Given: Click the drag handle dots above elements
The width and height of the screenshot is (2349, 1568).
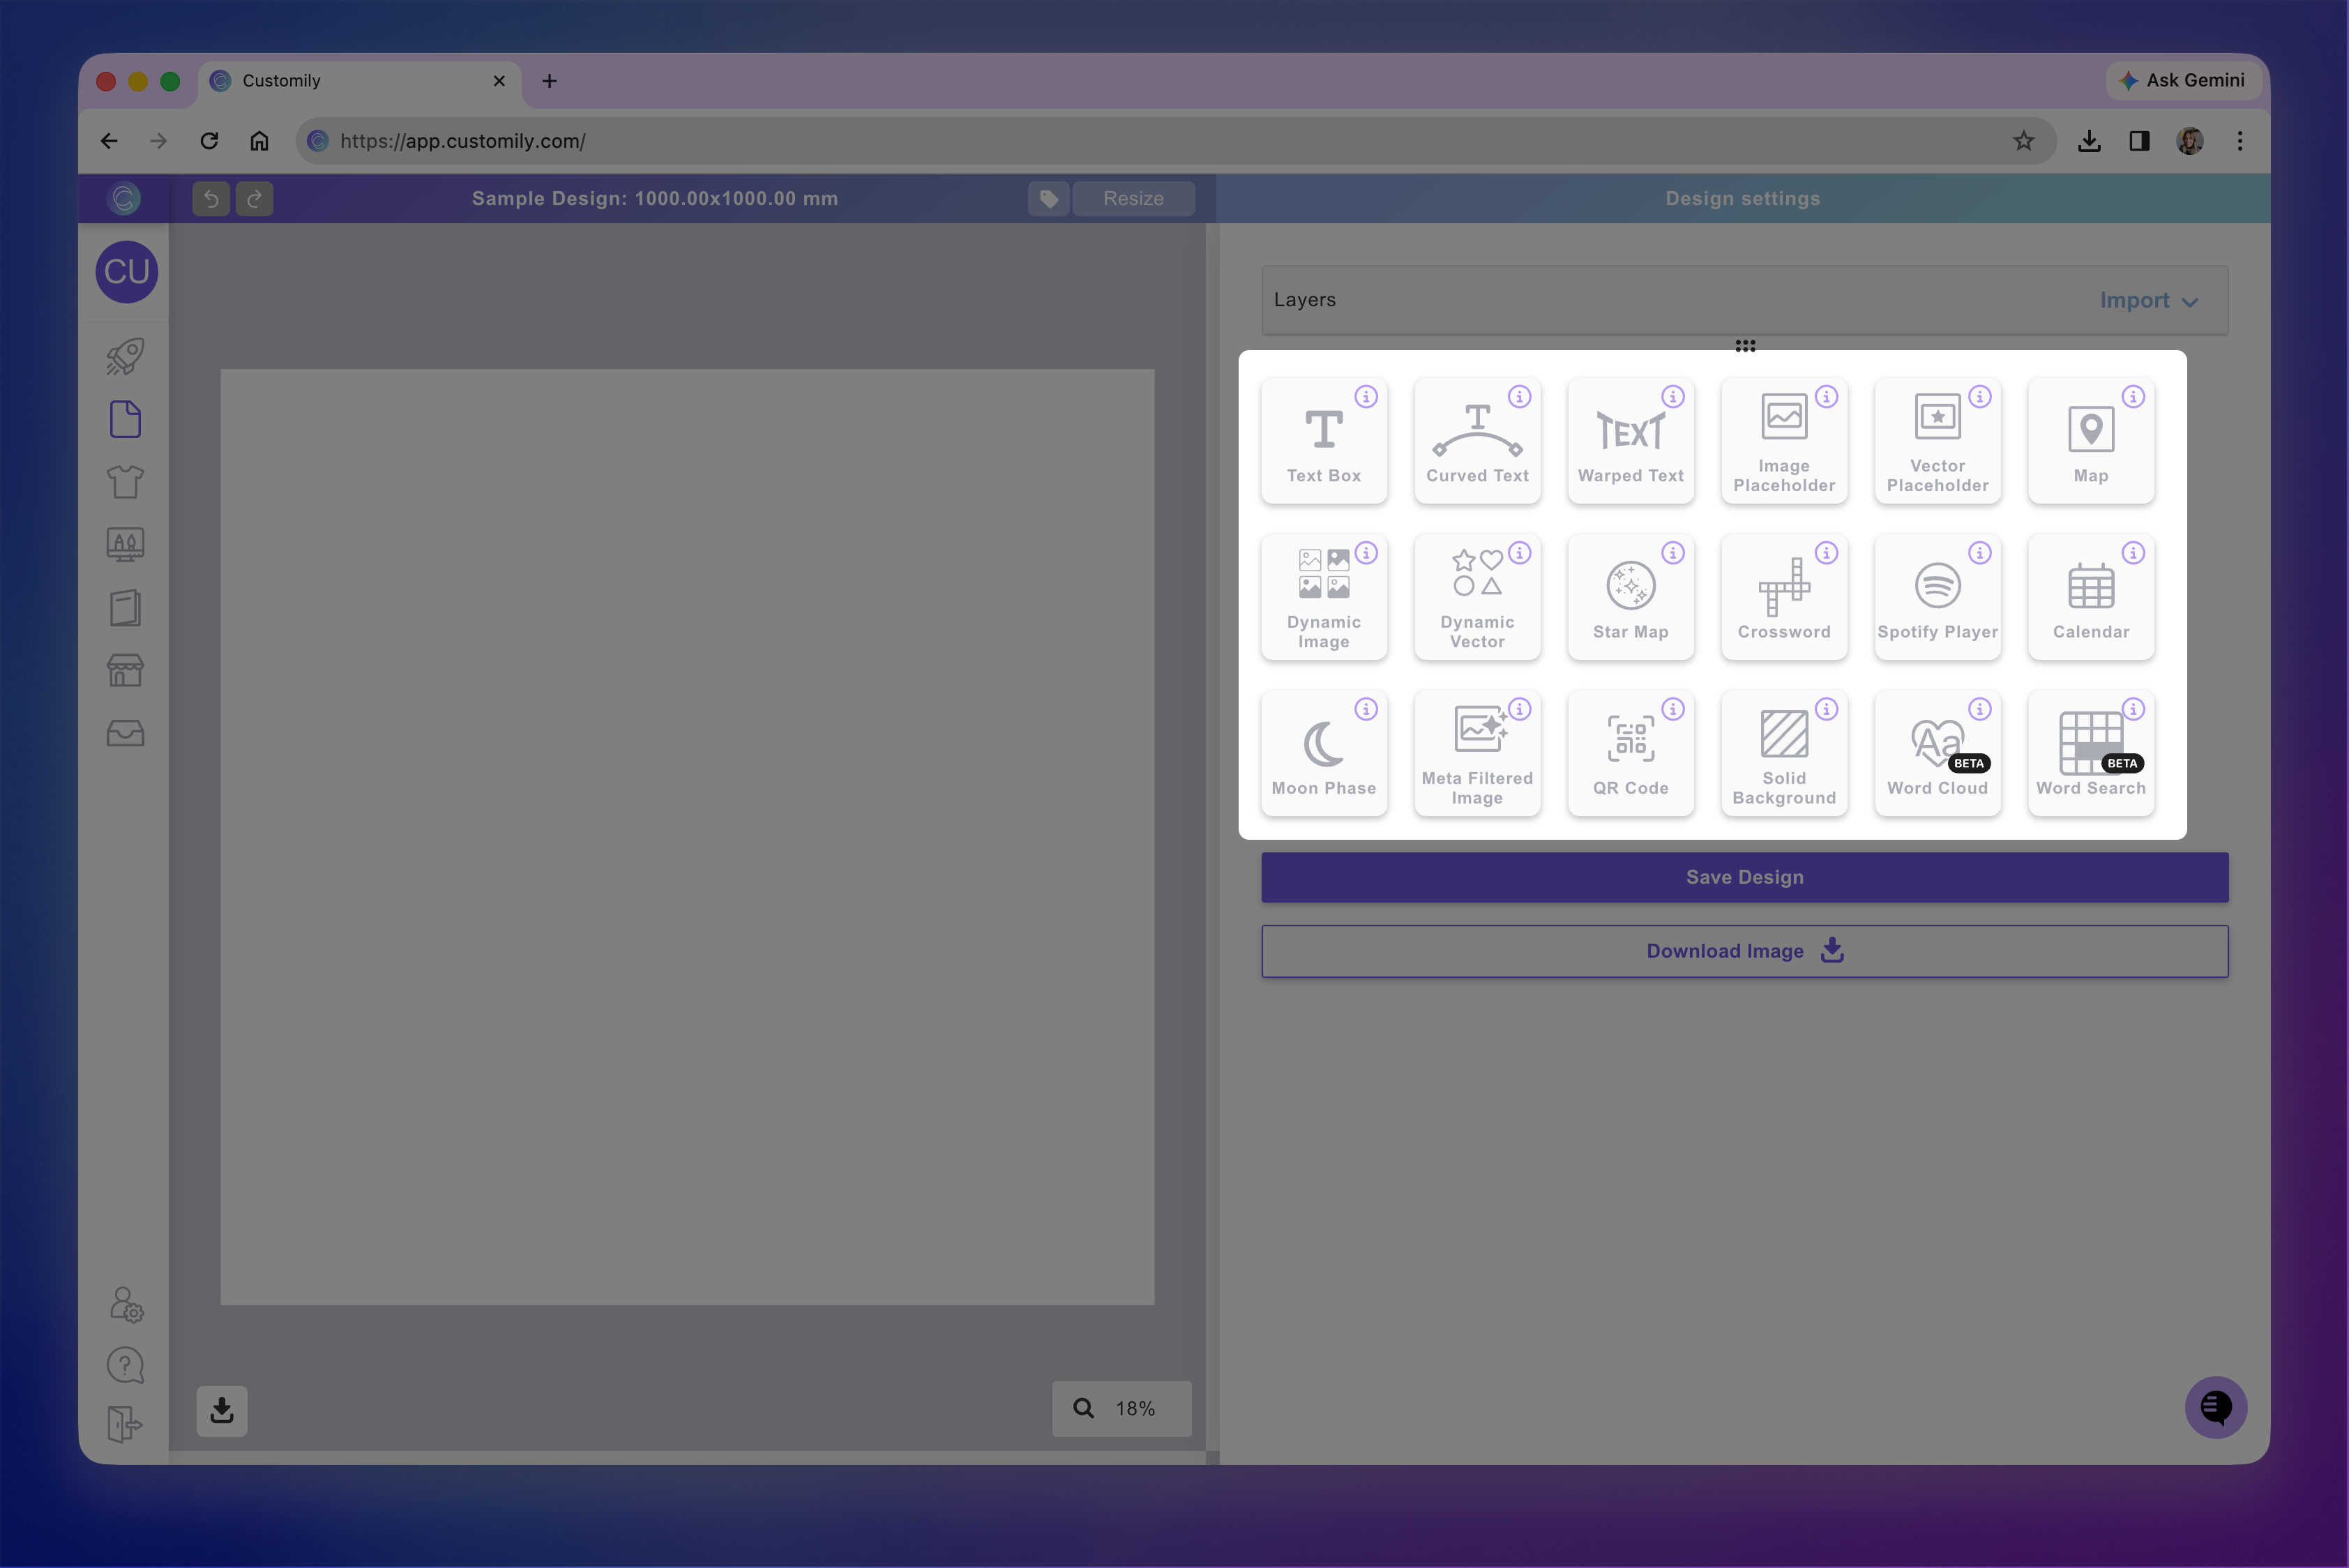Looking at the screenshot, I should [x=1745, y=346].
